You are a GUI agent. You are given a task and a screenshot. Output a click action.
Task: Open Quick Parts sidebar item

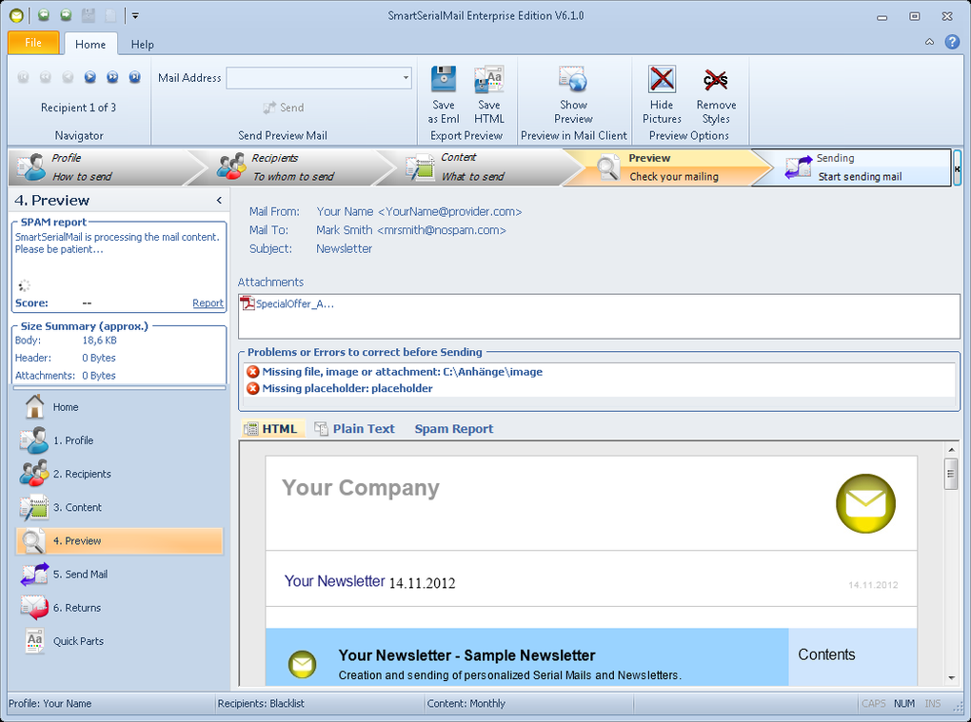tap(119, 641)
